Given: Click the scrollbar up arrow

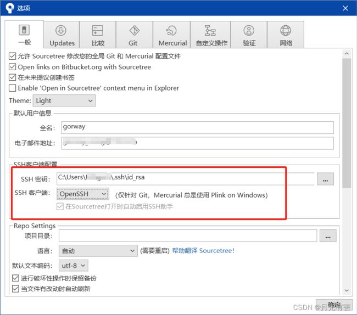Looking at the screenshot, I should (x=347, y=54).
